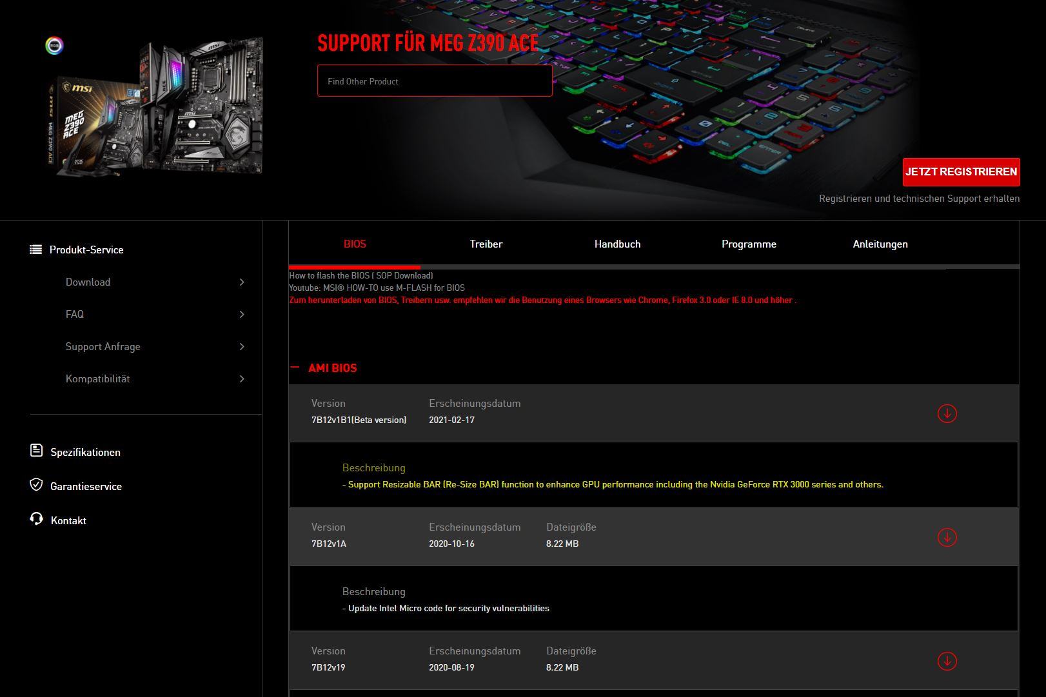Screen dimensions: 1046x697
Task: Collapse the AMI BIOS section
Action: click(x=295, y=367)
